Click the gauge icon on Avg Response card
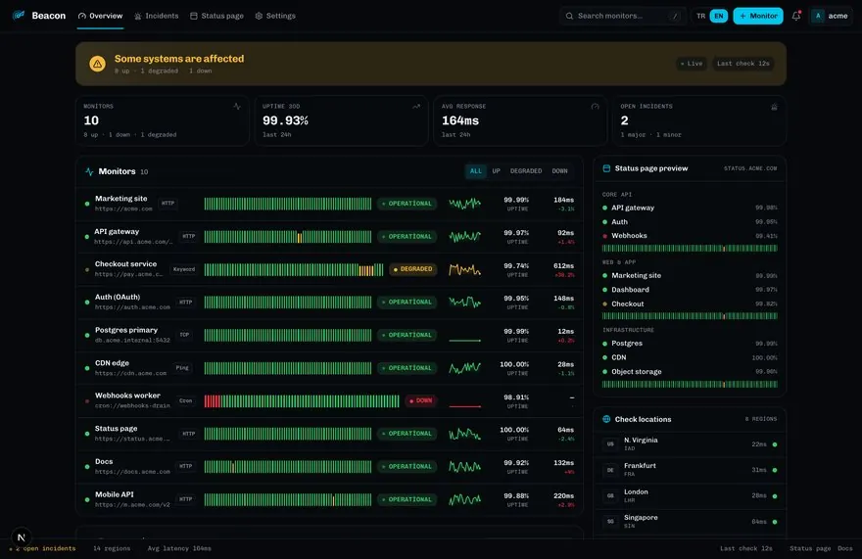This screenshot has width=862, height=559. coord(595,107)
